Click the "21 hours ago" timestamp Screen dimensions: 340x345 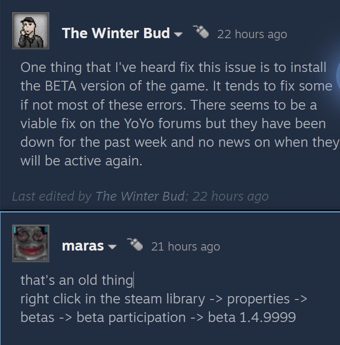point(185,247)
